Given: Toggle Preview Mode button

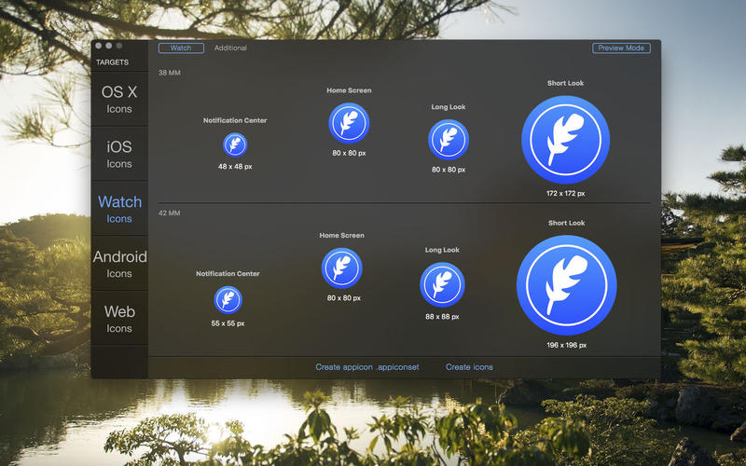Looking at the screenshot, I should [621, 48].
